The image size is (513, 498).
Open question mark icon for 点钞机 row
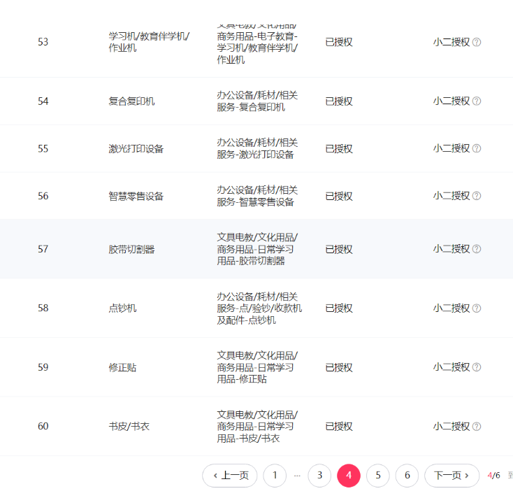click(477, 308)
